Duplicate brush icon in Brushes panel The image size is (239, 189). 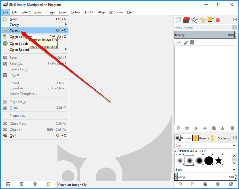tap(205, 184)
